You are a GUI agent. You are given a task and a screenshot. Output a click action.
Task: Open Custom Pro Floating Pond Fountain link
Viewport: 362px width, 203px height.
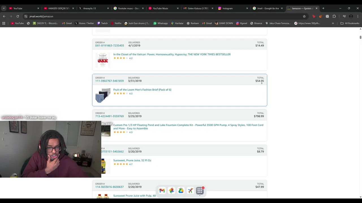coord(188,127)
